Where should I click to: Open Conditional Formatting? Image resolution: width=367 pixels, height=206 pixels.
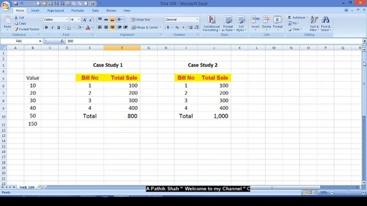[x=212, y=23]
